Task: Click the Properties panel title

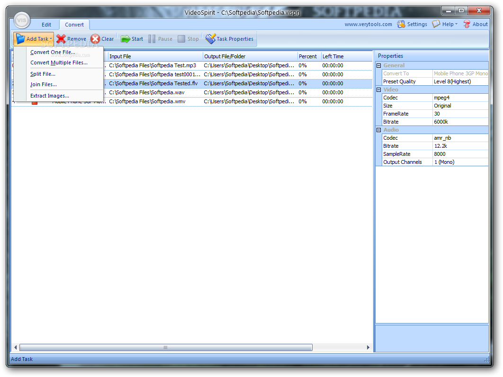Action: 390,56
